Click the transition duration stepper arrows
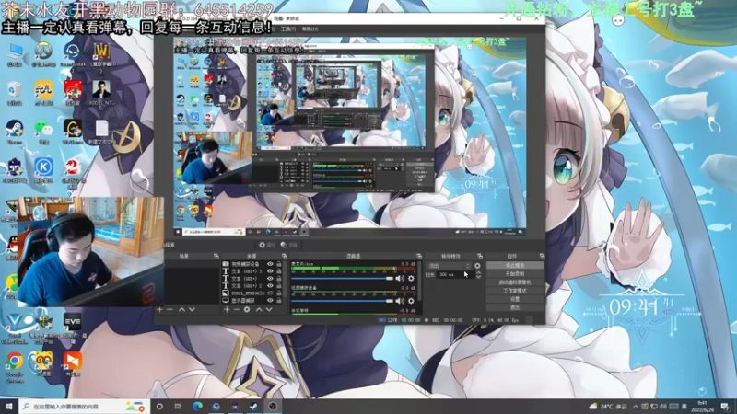 point(478,274)
